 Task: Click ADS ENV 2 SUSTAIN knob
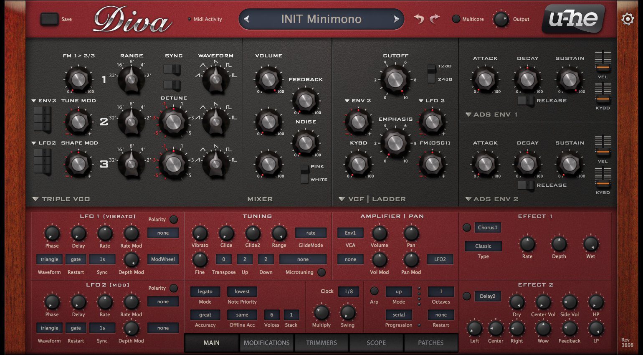[570, 164]
